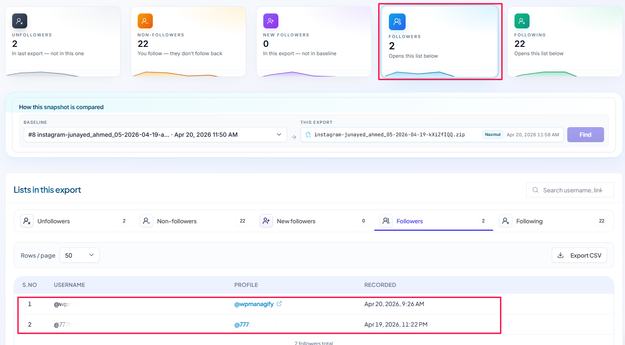The height and width of the screenshot is (345, 625).
Task: Click the Following tab icon
Action: pos(506,221)
